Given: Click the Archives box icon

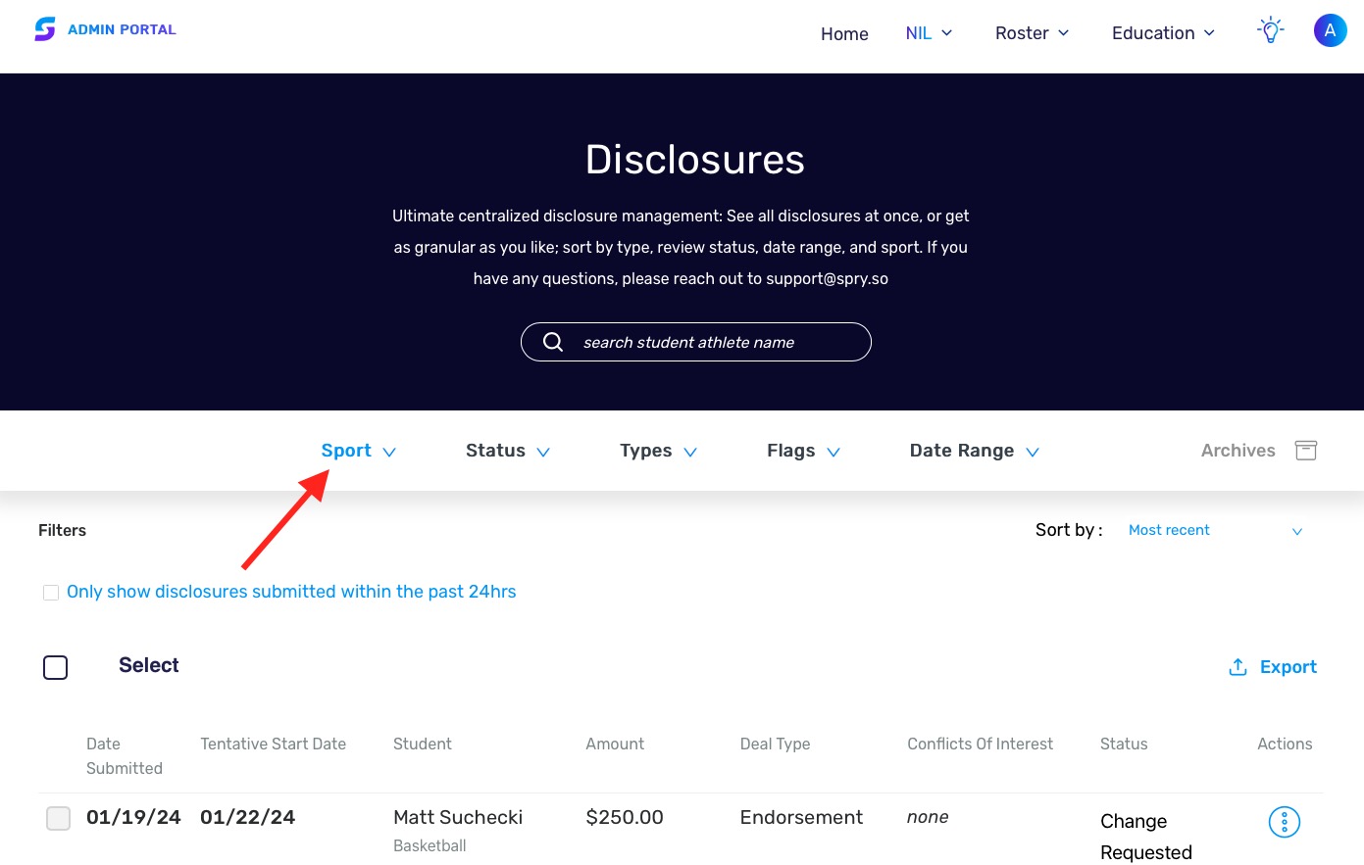Looking at the screenshot, I should [x=1305, y=451].
